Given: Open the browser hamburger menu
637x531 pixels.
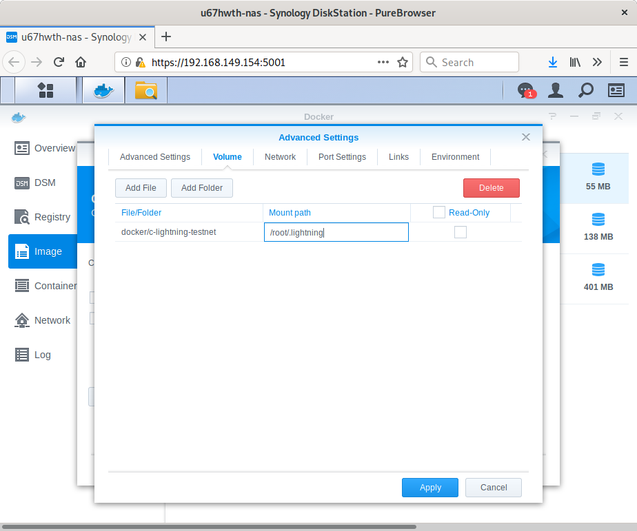Looking at the screenshot, I should point(624,62).
